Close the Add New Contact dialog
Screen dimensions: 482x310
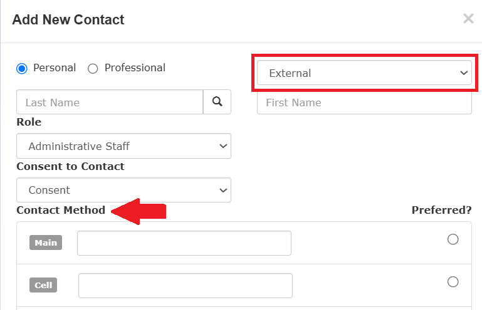tap(468, 19)
